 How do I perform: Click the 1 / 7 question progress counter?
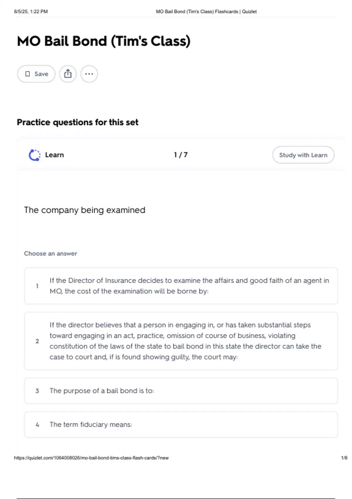pyautogui.click(x=181, y=155)
